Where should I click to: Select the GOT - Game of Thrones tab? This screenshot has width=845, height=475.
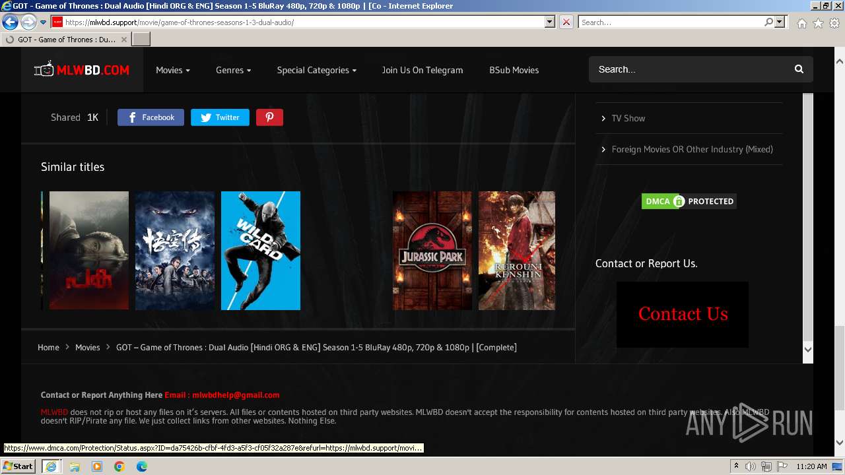click(66, 40)
